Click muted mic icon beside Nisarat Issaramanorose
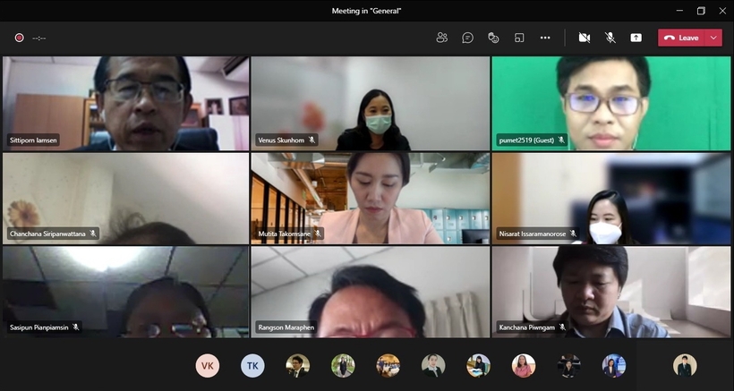Image resolution: width=734 pixels, height=391 pixels. pos(573,233)
